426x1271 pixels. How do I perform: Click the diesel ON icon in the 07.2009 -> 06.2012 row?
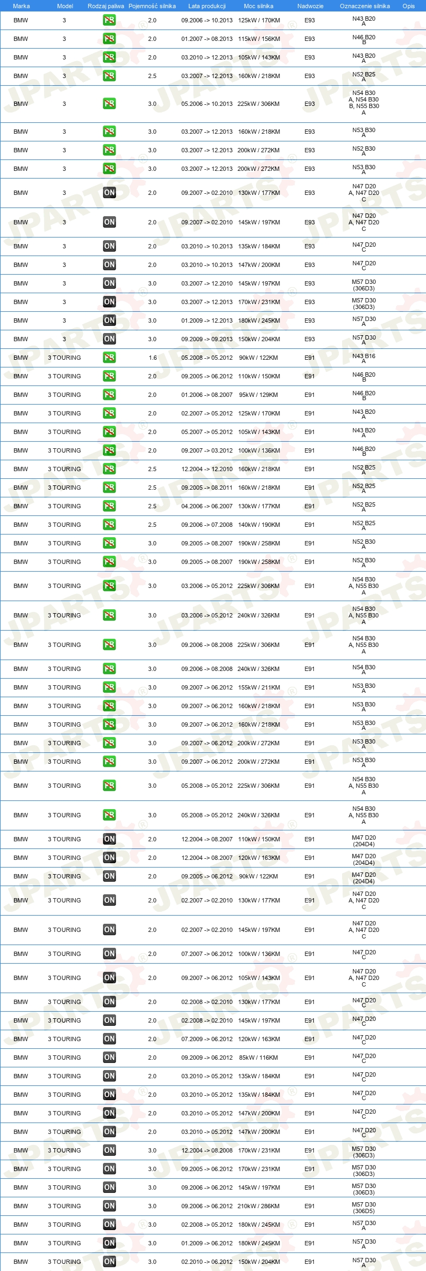point(109,1039)
